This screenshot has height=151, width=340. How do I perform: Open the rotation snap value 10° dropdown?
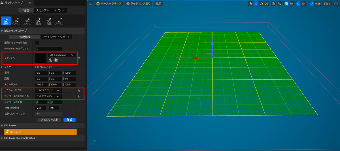304,4
